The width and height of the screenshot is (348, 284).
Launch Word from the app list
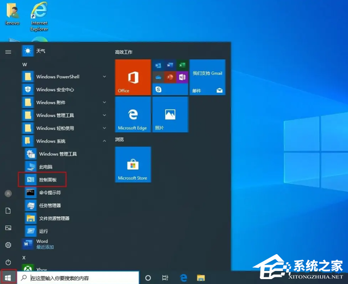coord(64,244)
